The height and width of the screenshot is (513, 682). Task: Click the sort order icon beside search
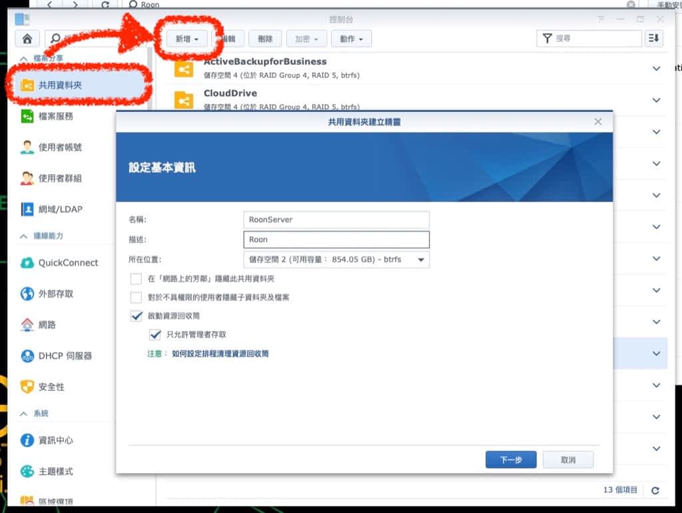[x=654, y=39]
